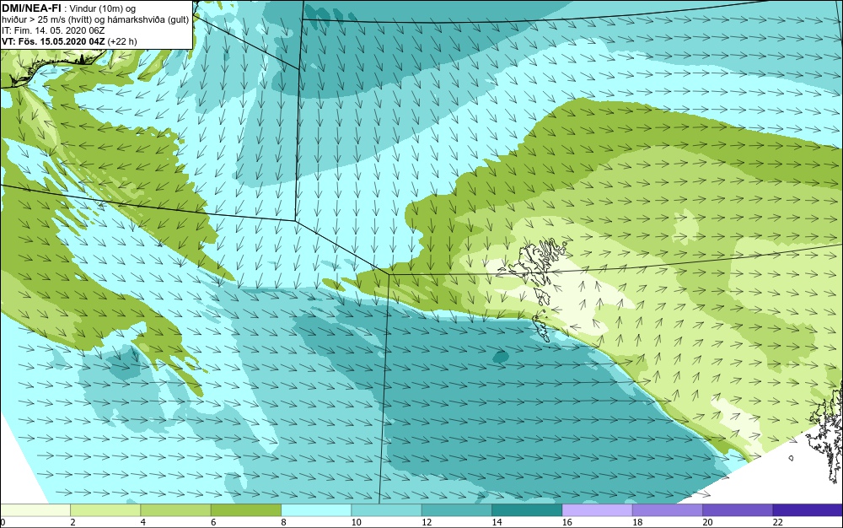843x528 pixels.
Task: Click the 6–8 m/s olive green legend swatch
Action: tap(245, 510)
